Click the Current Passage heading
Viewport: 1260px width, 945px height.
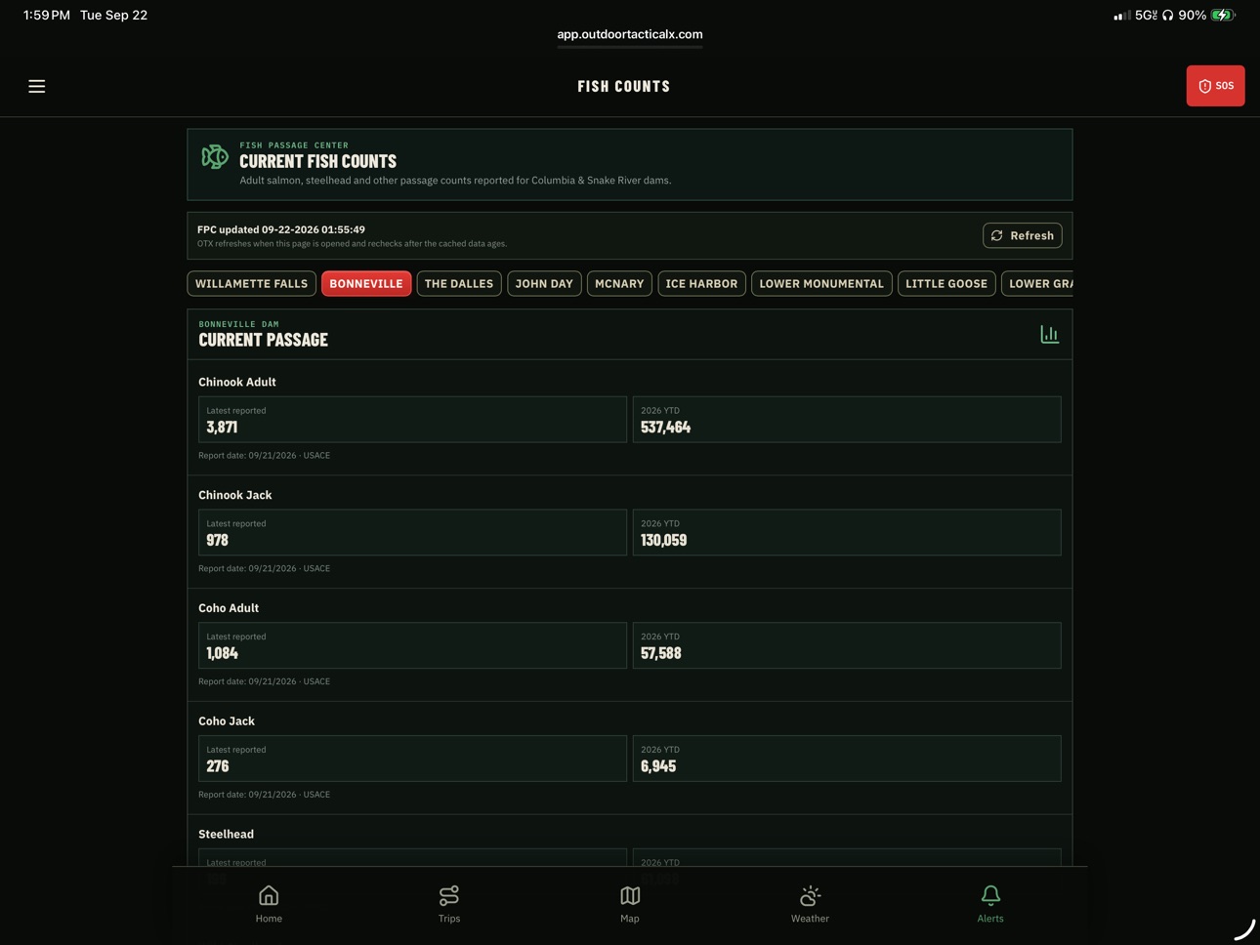(263, 340)
